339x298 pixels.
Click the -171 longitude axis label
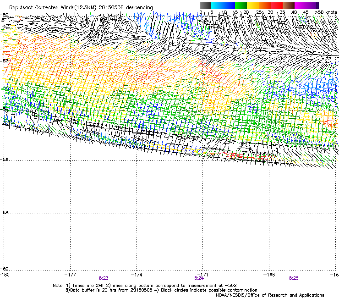tap(202, 275)
